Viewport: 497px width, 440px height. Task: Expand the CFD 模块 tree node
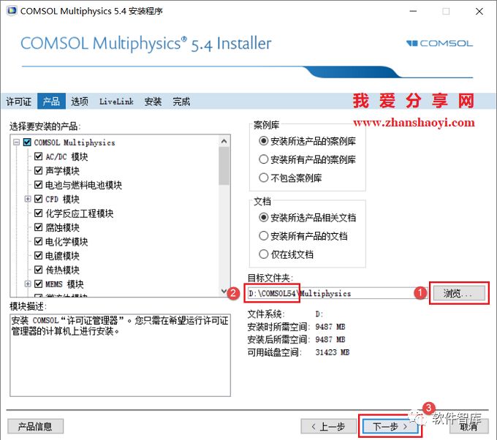click(x=28, y=199)
